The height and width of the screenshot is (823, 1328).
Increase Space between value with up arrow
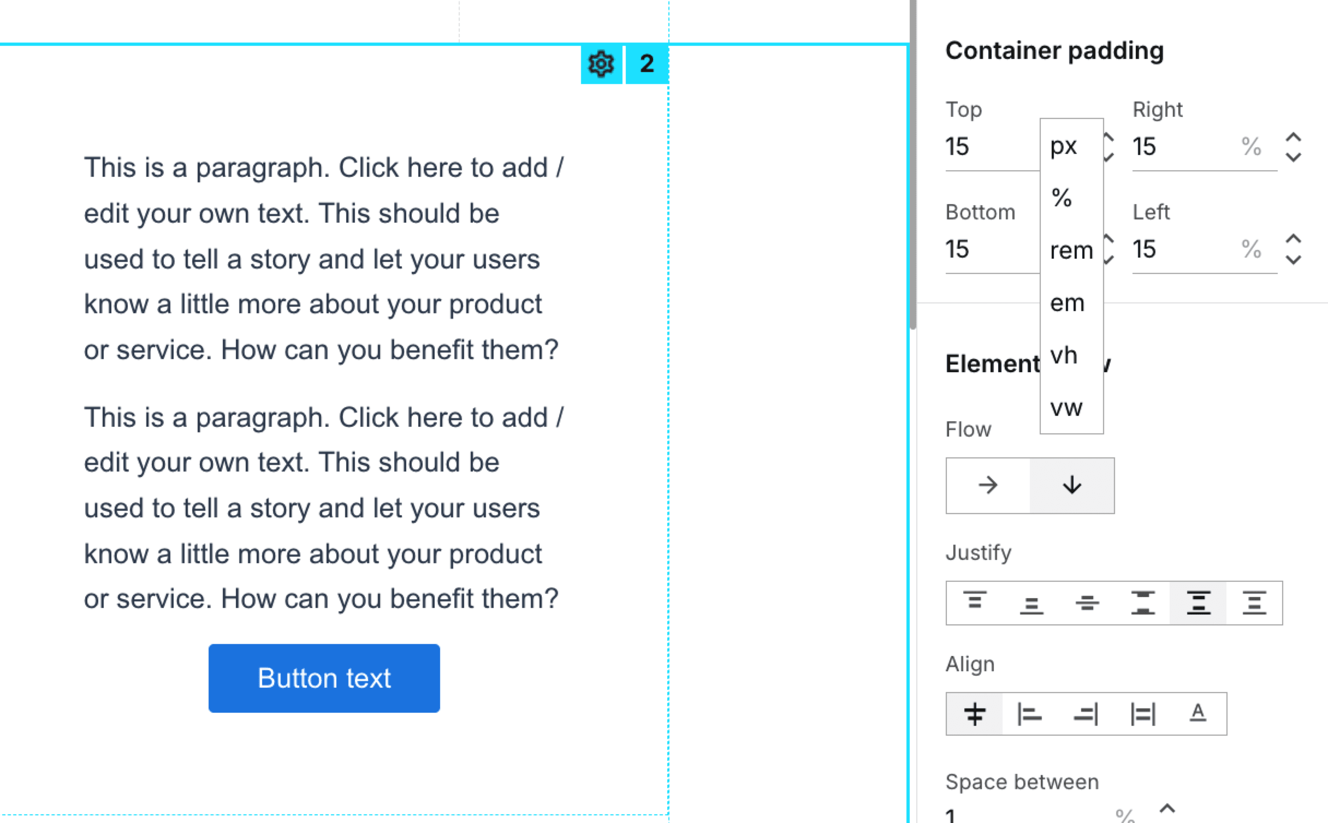pyautogui.click(x=1167, y=808)
